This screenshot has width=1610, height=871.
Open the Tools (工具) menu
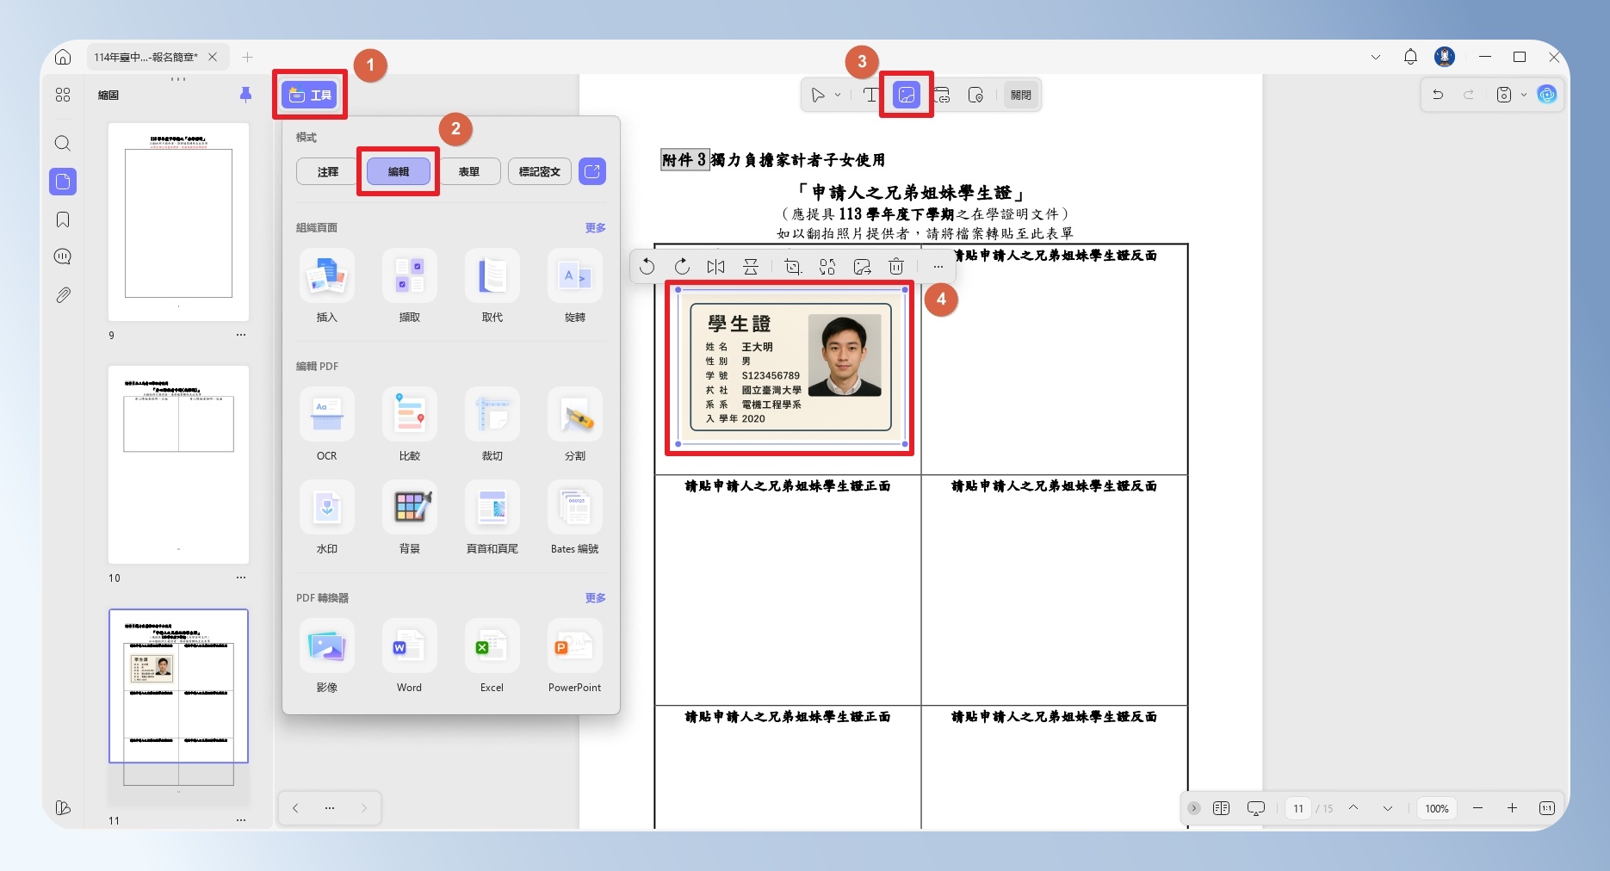click(x=311, y=95)
